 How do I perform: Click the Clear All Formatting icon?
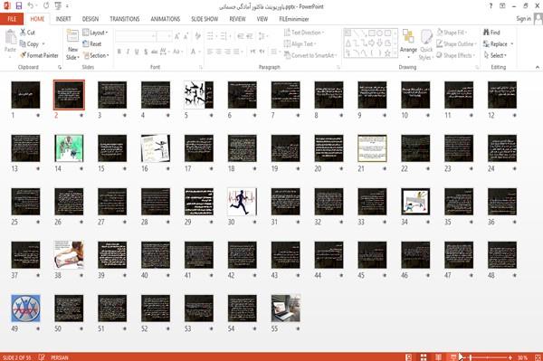(x=197, y=36)
